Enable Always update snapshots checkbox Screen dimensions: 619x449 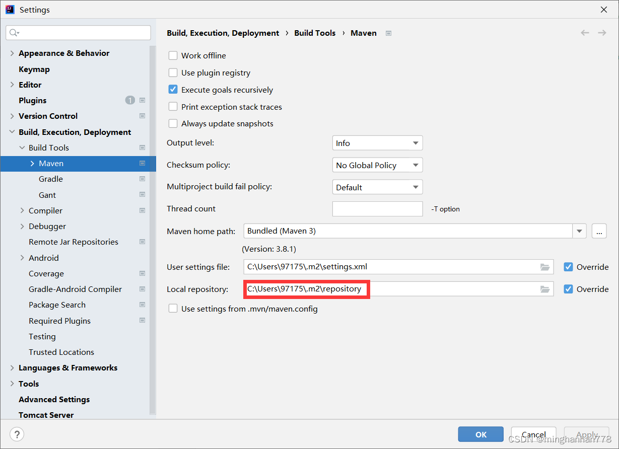[x=173, y=123]
